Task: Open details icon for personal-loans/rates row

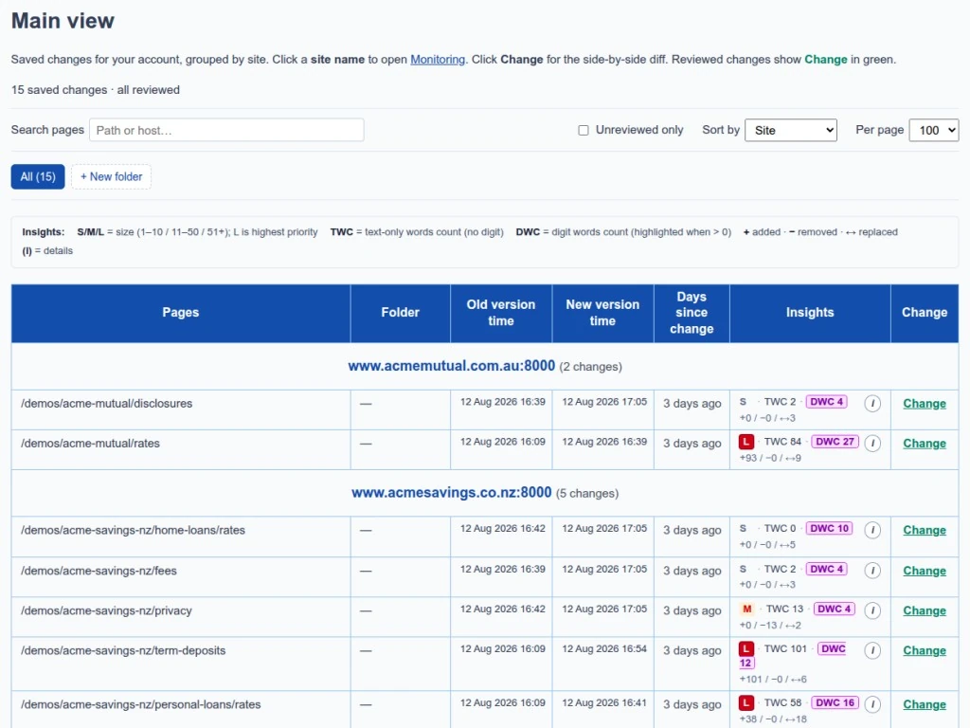Action: point(872,704)
